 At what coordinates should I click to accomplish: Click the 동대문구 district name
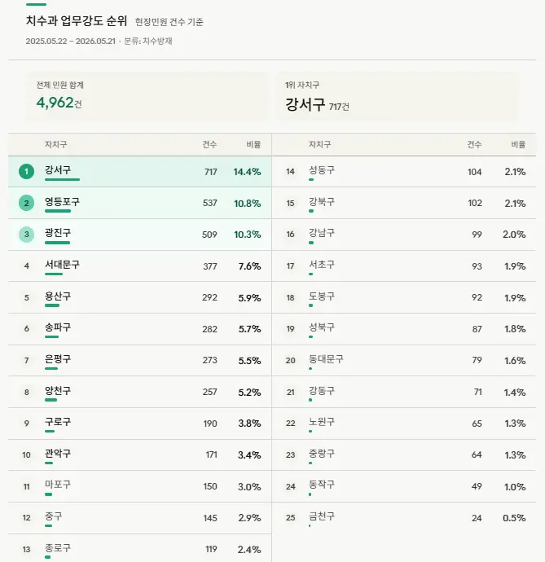tap(326, 358)
